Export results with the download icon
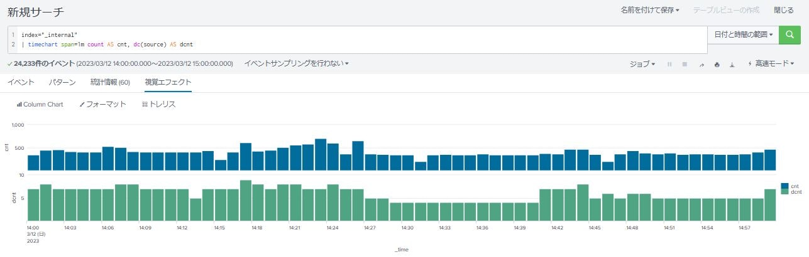Screen dimensions: 809x257 [732, 64]
